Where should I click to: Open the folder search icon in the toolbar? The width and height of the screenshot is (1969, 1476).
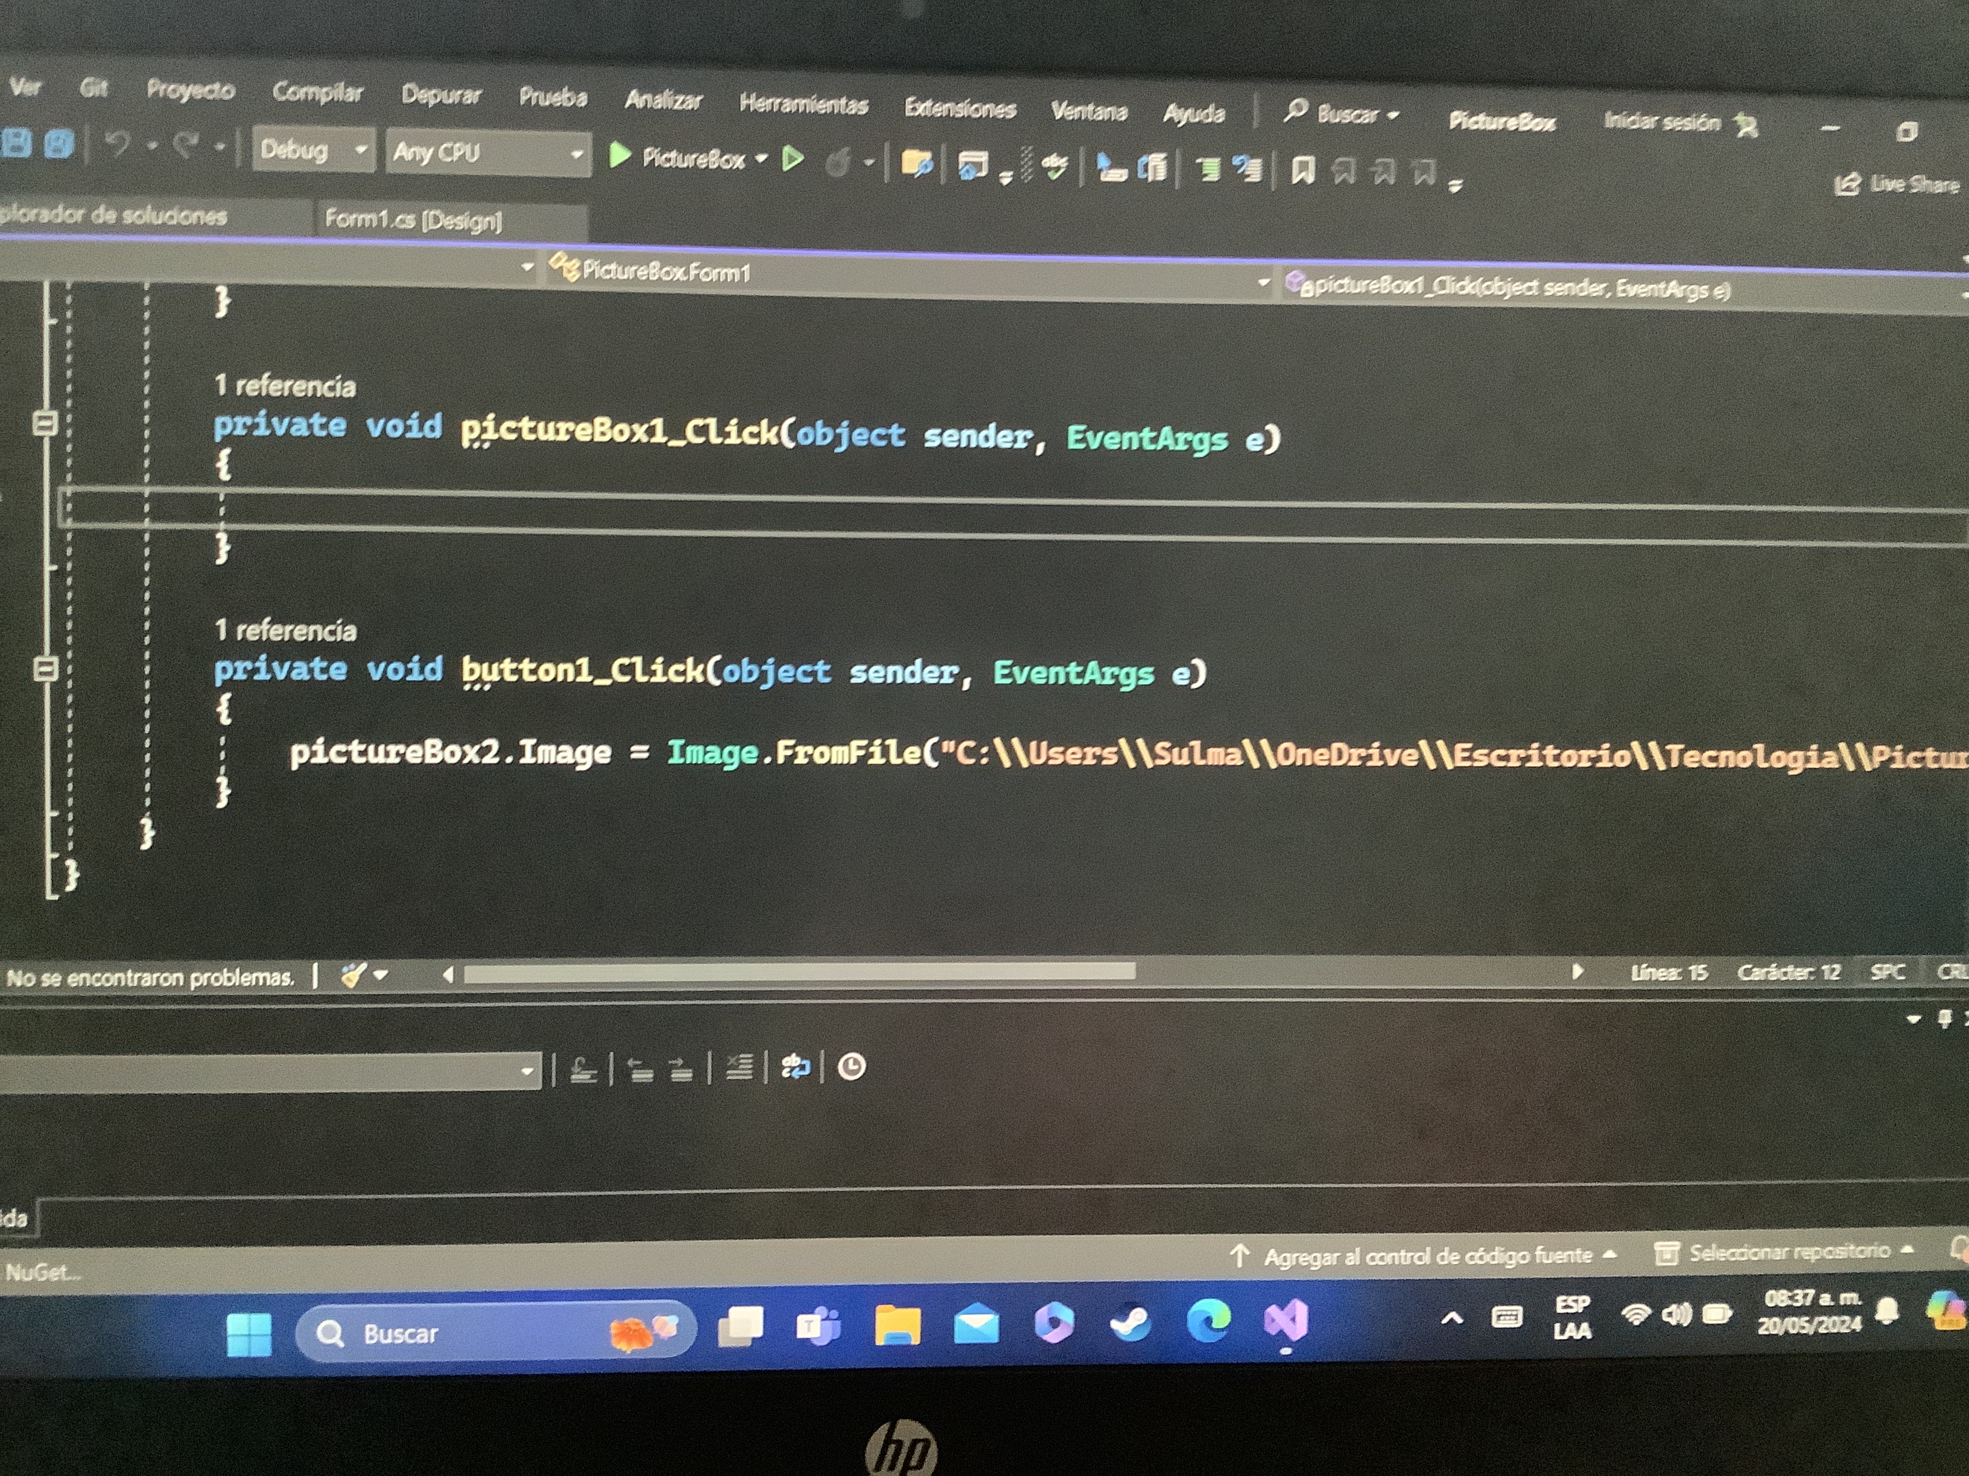[x=916, y=164]
